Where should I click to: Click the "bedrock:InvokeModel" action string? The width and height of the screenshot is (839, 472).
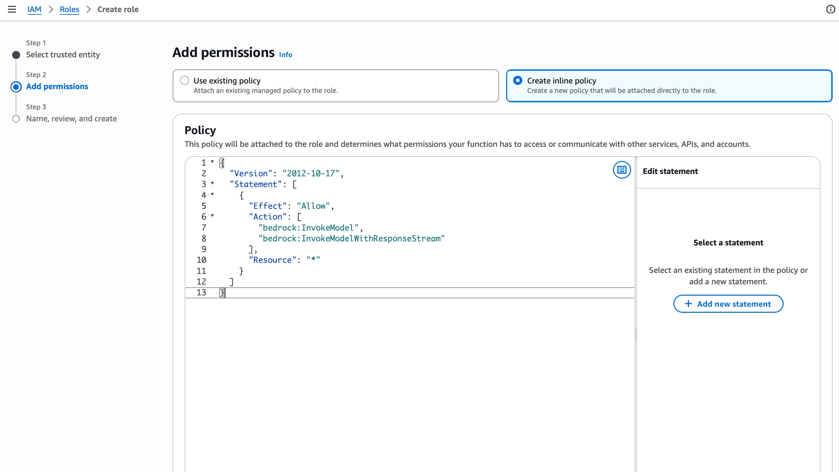click(x=309, y=228)
